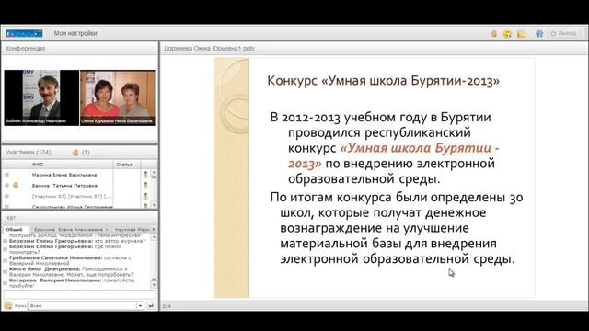Click the raise hand icon in top toolbar
The width and height of the screenshot is (589, 331).
pyautogui.click(x=494, y=34)
